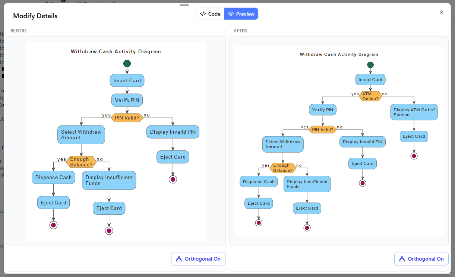Select Insert Card node in AFTER diagram
The height and width of the screenshot is (277, 455).
370,80
